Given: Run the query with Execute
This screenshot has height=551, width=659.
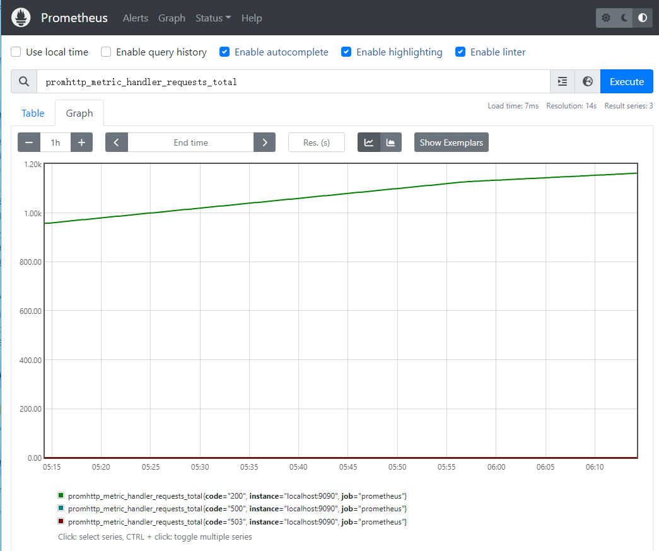Looking at the screenshot, I should (627, 81).
